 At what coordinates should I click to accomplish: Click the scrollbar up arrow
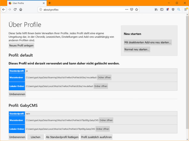click(x=187, y=15)
